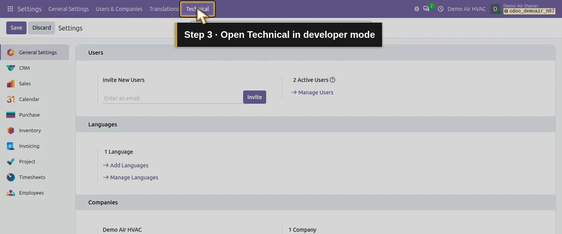Follow the Manage Users link

click(312, 92)
